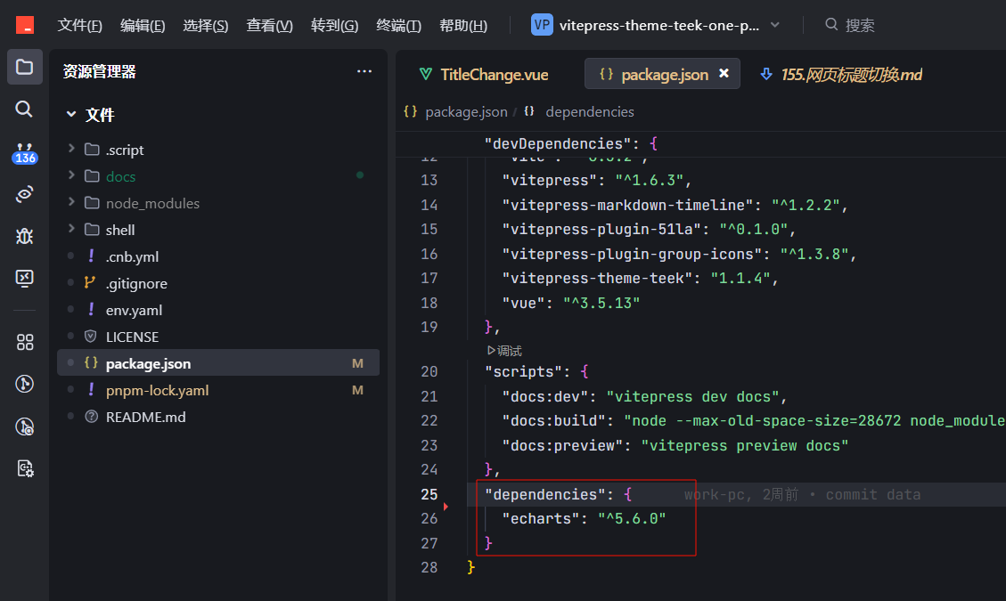The image size is (1006, 601).
Task: Open the Debug view with the bug icon
Action: tap(24, 236)
